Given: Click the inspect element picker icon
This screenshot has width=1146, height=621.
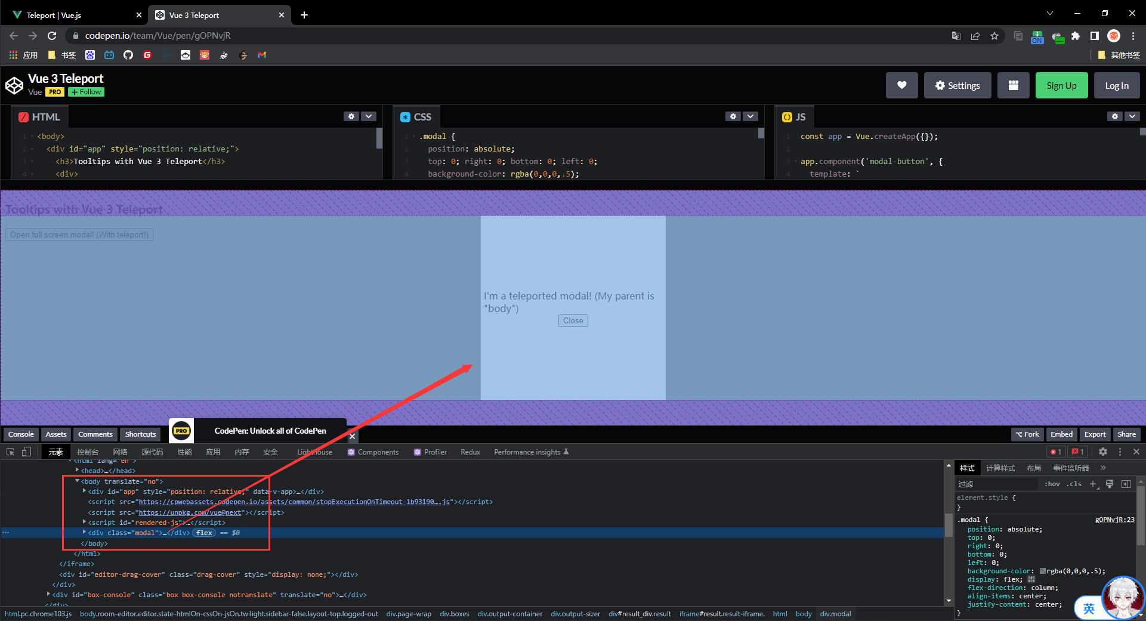Looking at the screenshot, I should pyautogui.click(x=10, y=452).
